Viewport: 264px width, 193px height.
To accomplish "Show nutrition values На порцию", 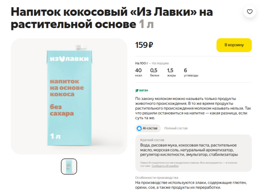I will point(160,63).
